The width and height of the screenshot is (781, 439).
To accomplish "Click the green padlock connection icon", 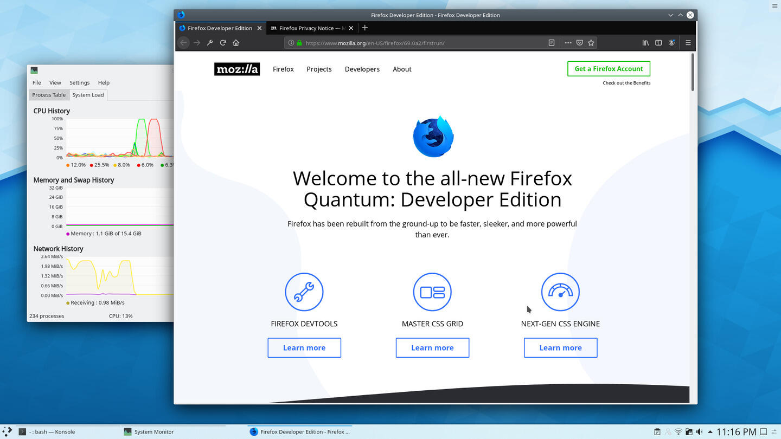I will [x=299, y=43].
